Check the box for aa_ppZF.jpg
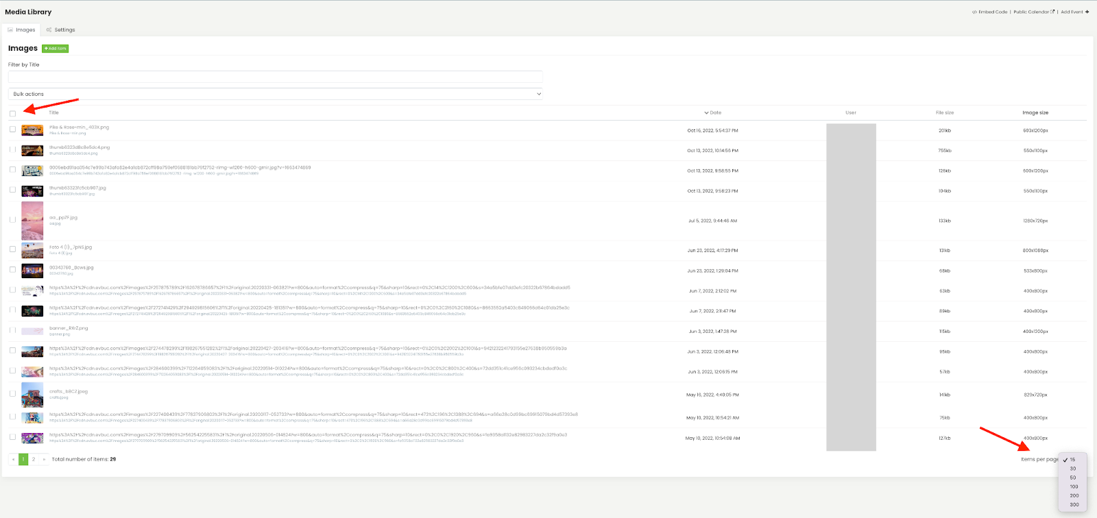 12,220
